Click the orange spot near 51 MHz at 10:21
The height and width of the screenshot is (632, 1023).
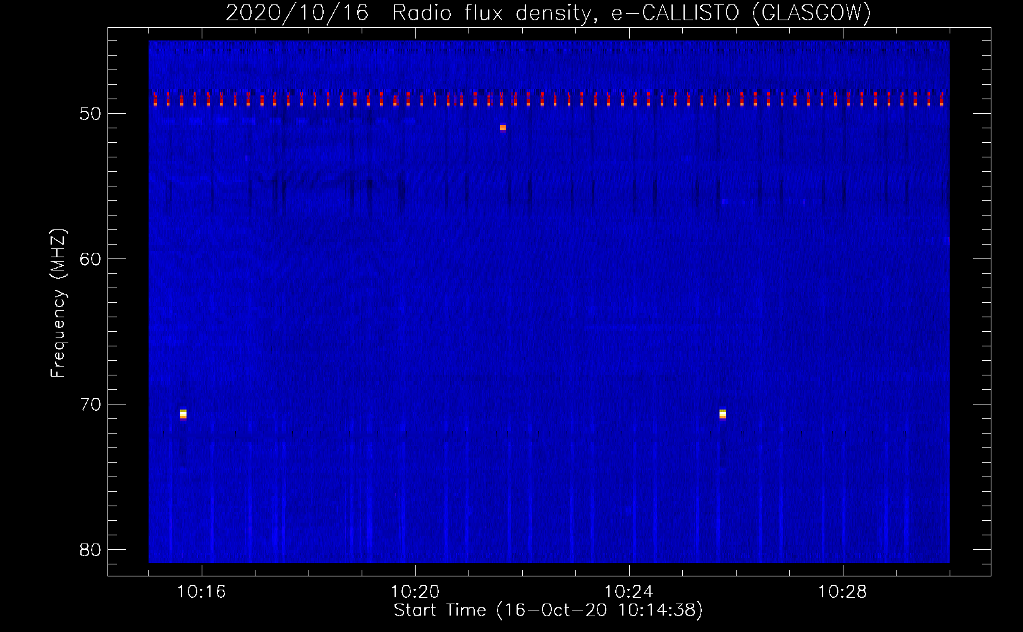point(503,128)
